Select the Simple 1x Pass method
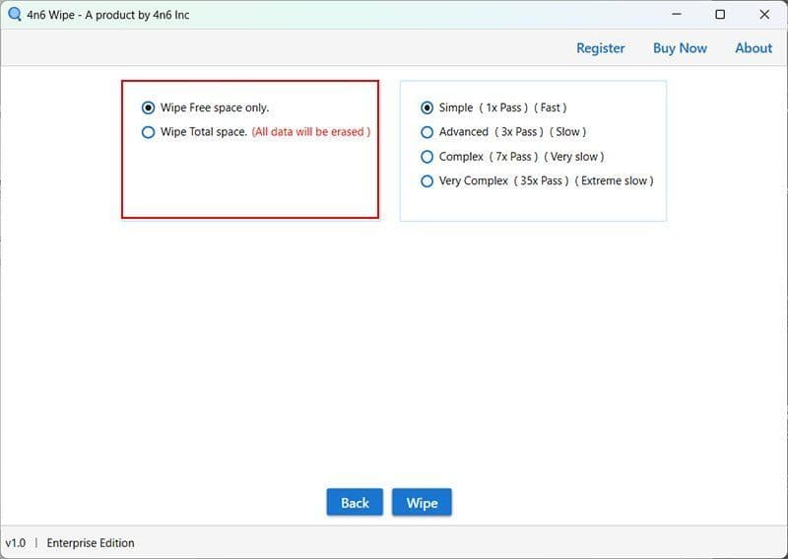 click(427, 107)
